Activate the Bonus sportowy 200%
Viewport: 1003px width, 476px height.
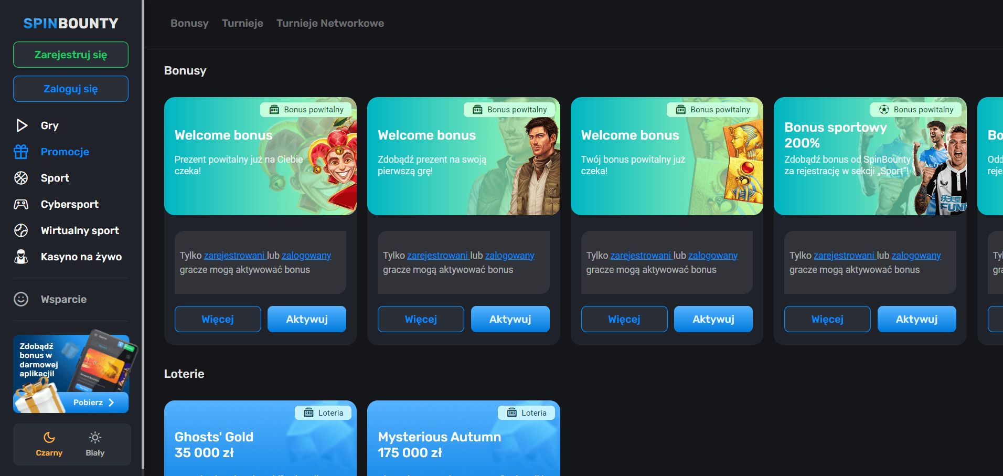point(917,319)
